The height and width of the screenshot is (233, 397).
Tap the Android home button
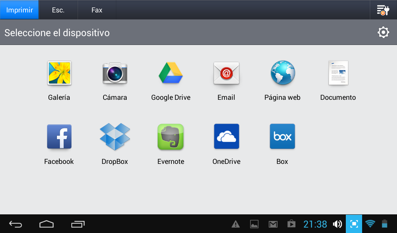coord(47,224)
